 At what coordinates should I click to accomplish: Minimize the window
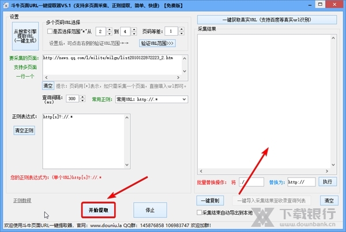tap(310, 5)
